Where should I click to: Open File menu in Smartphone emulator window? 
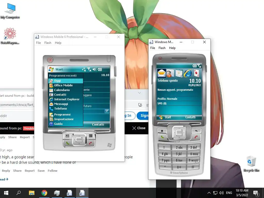click(x=153, y=48)
